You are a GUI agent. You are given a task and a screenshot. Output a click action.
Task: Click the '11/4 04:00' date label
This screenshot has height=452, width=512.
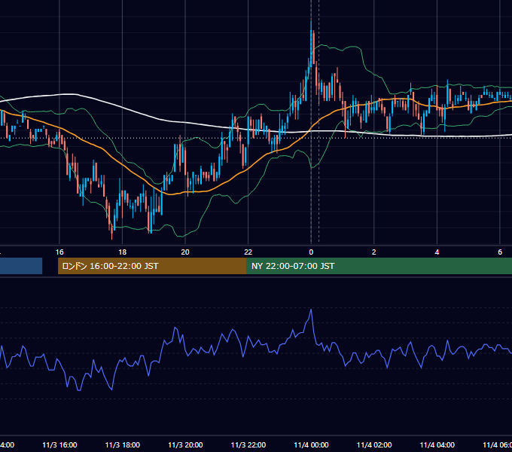[437, 445]
